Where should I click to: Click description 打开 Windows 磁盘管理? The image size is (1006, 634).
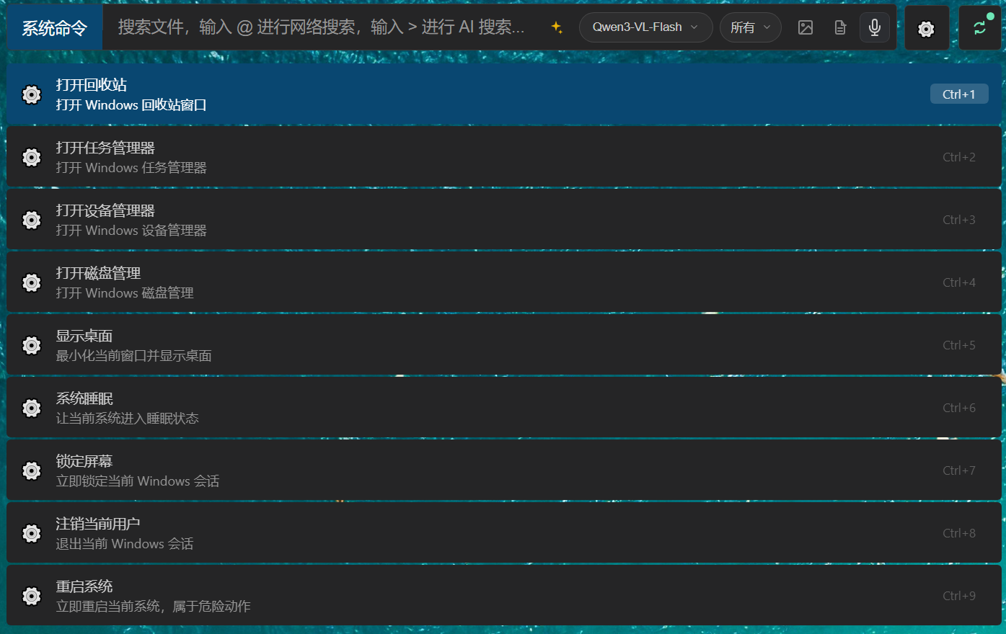(x=125, y=293)
